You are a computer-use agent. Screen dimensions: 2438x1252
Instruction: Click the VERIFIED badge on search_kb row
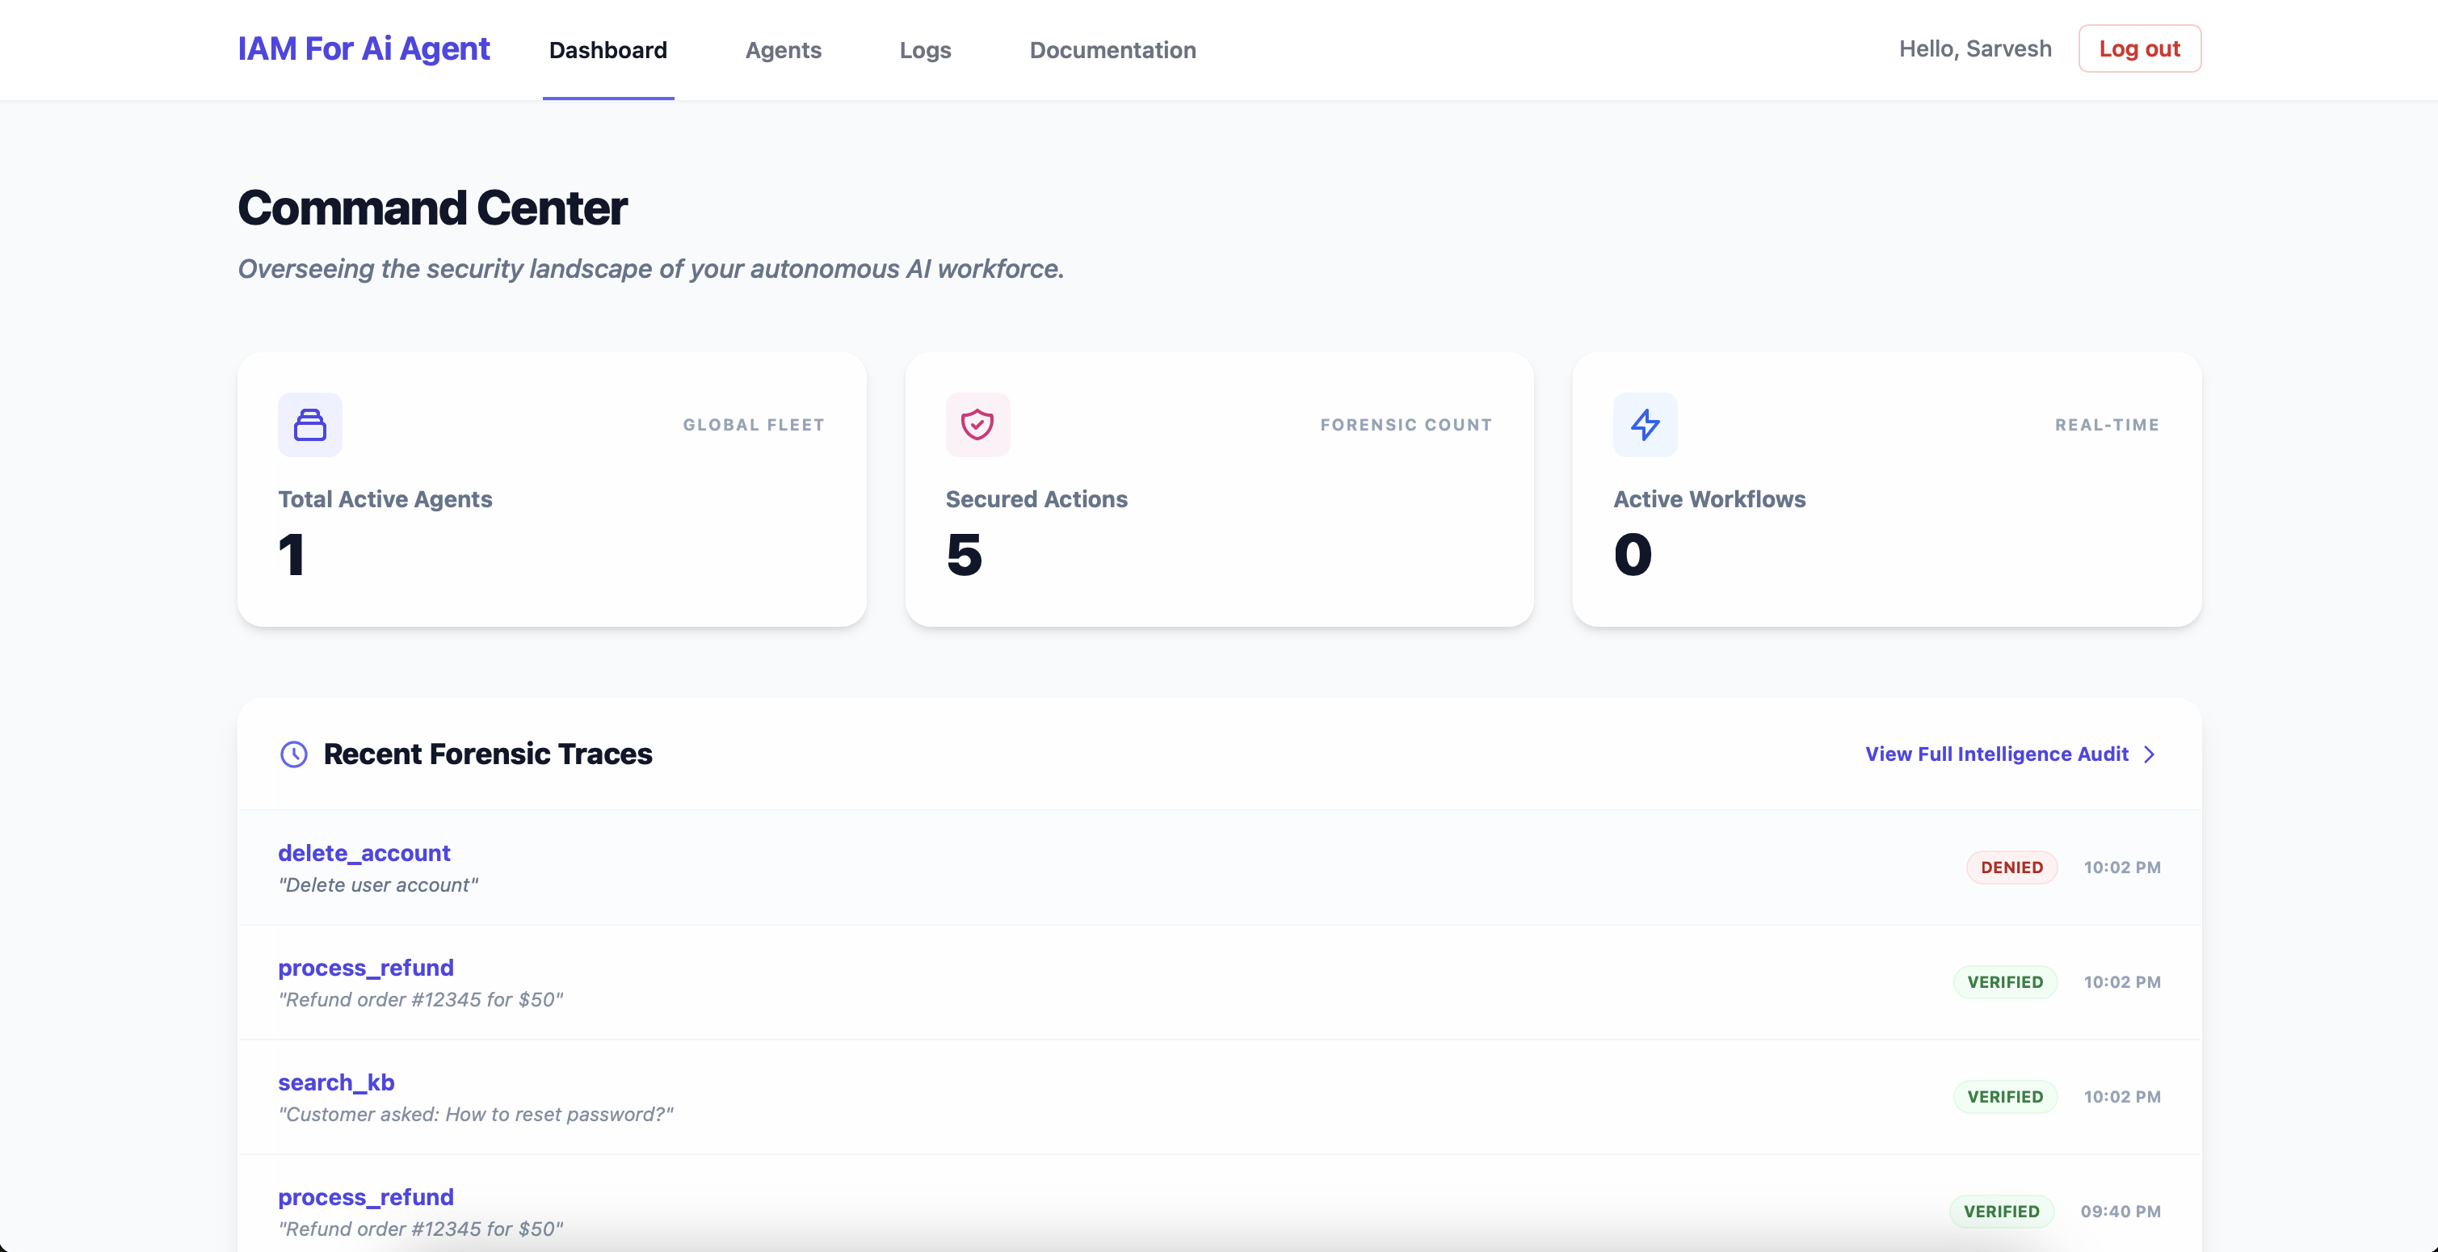[2004, 1097]
